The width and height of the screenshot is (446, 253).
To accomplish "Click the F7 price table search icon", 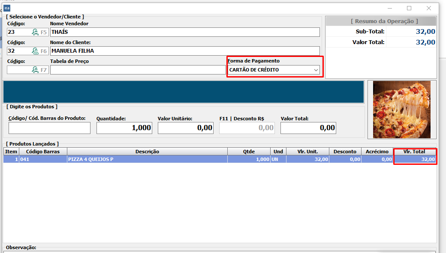I will [35, 70].
